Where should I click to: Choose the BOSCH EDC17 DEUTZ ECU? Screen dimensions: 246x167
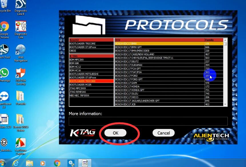tap(169, 61)
